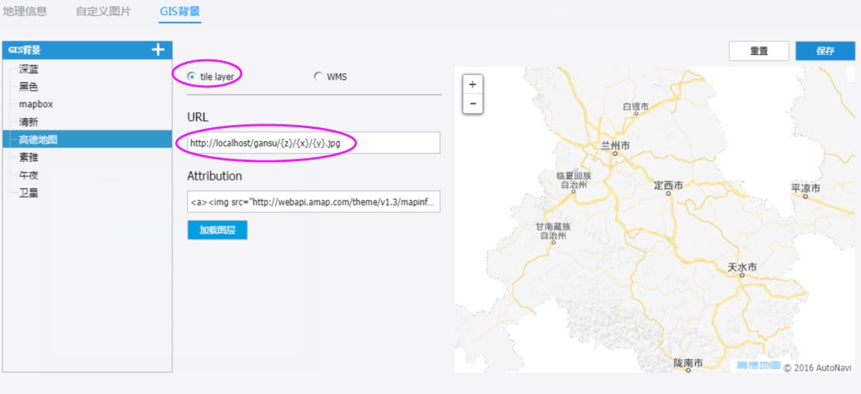Image resolution: width=861 pixels, height=394 pixels.
Task: Switch to the 地理信息 tab
Action: tap(25, 12)
